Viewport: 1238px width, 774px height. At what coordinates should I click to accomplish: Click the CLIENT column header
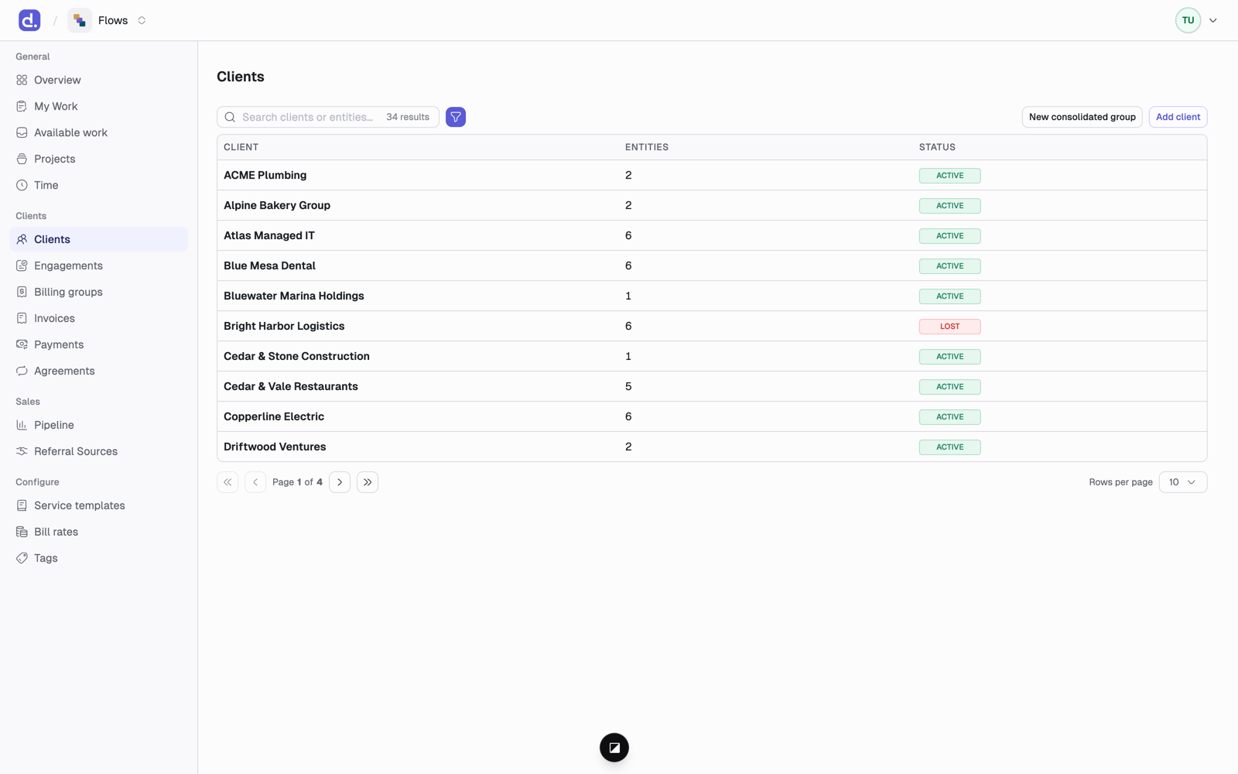(x=241, y=147)
